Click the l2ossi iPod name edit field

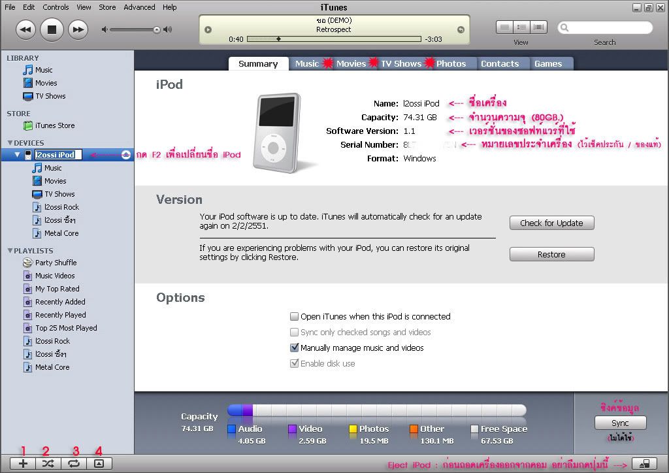click(58, 155)
